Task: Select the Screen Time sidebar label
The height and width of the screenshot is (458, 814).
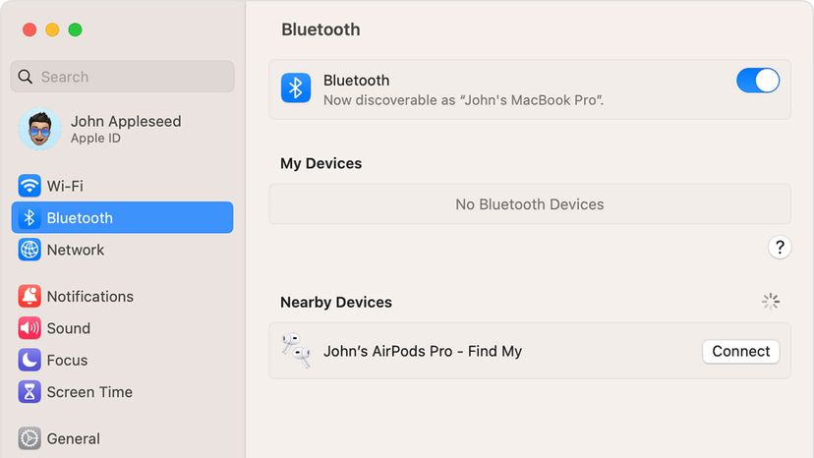Action: (89, 392)
